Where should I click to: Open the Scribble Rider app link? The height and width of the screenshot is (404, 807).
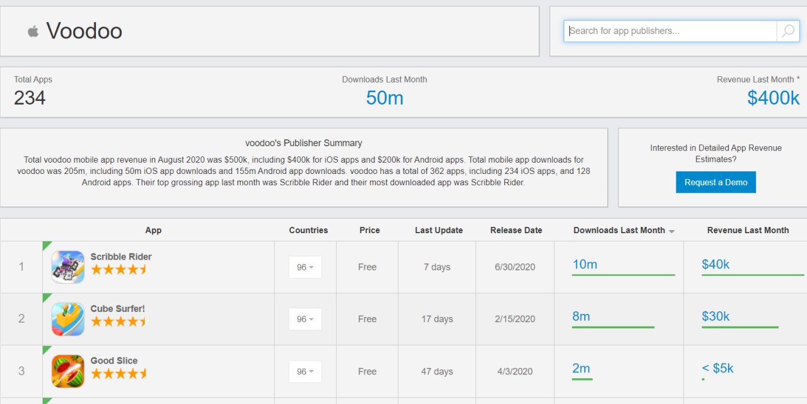121,257
